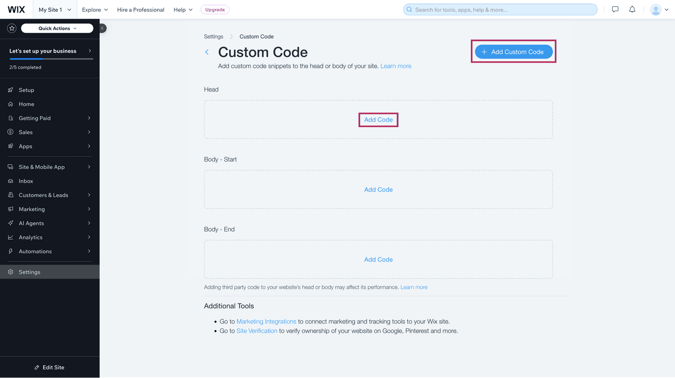The image size is (675, 378).
Task: Open the My Site 1 site switcher
Action: (x=55, y=10)
